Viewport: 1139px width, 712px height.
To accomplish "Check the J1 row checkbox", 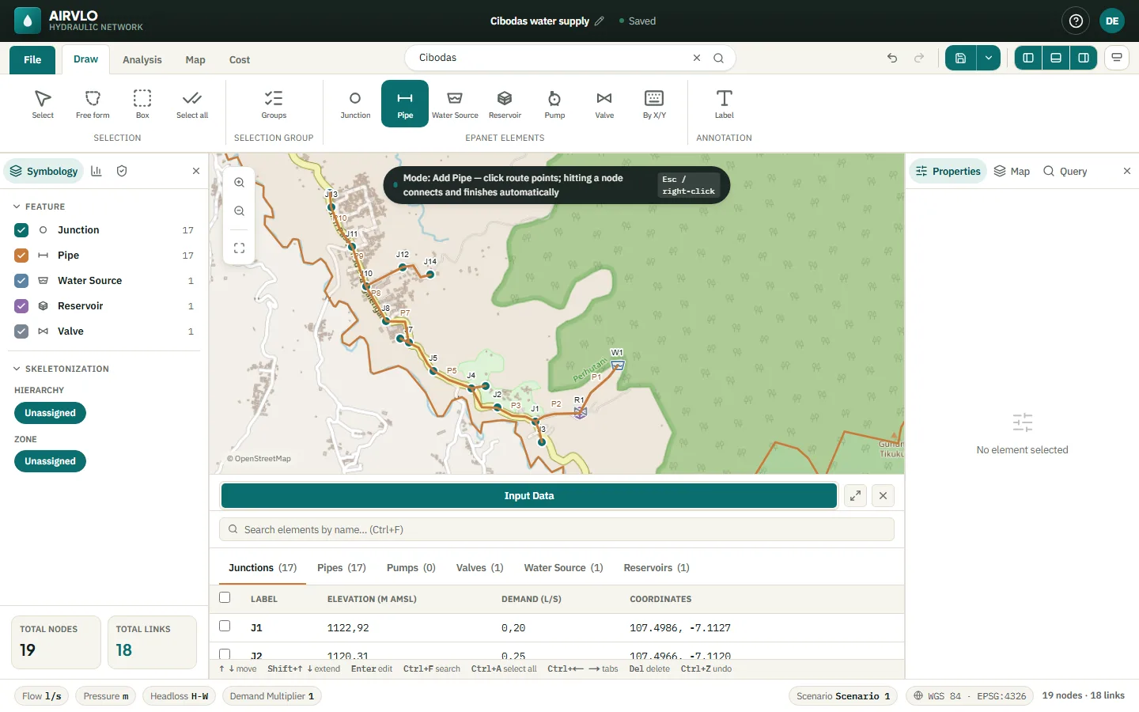I will [x=225, y=626].
